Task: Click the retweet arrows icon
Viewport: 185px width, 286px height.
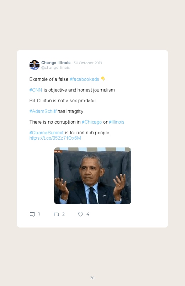Action: (x=56, y=214)
